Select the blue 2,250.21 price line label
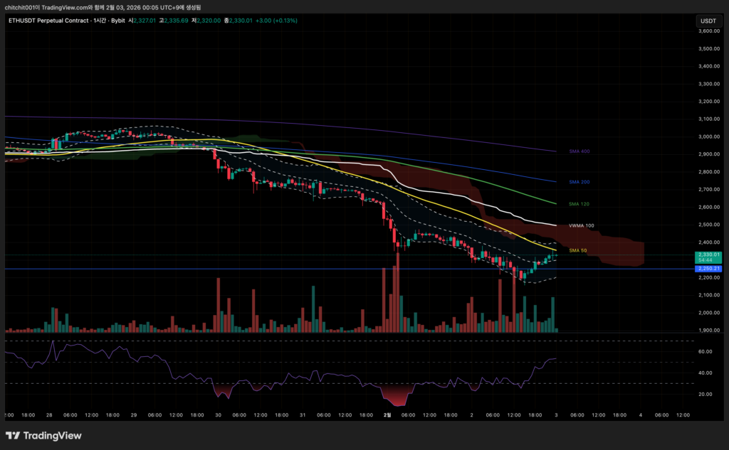Screen dimensions: 729x450 tap(708, 269)
